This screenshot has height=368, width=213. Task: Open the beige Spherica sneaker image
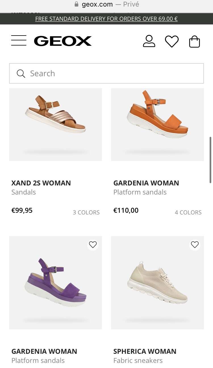[157, 283]
